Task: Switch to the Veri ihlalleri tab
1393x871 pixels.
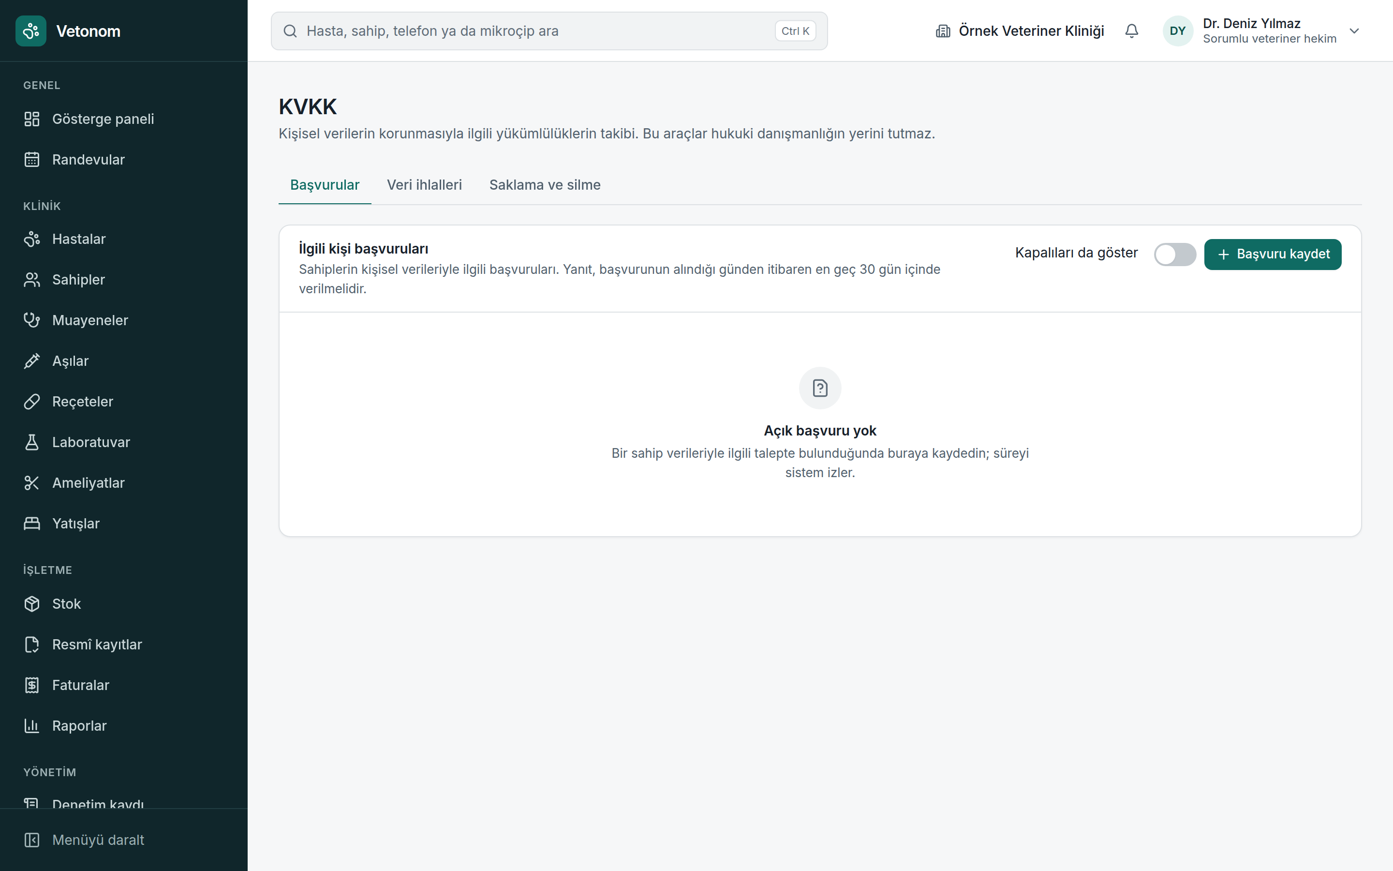Action: (424, 185)
